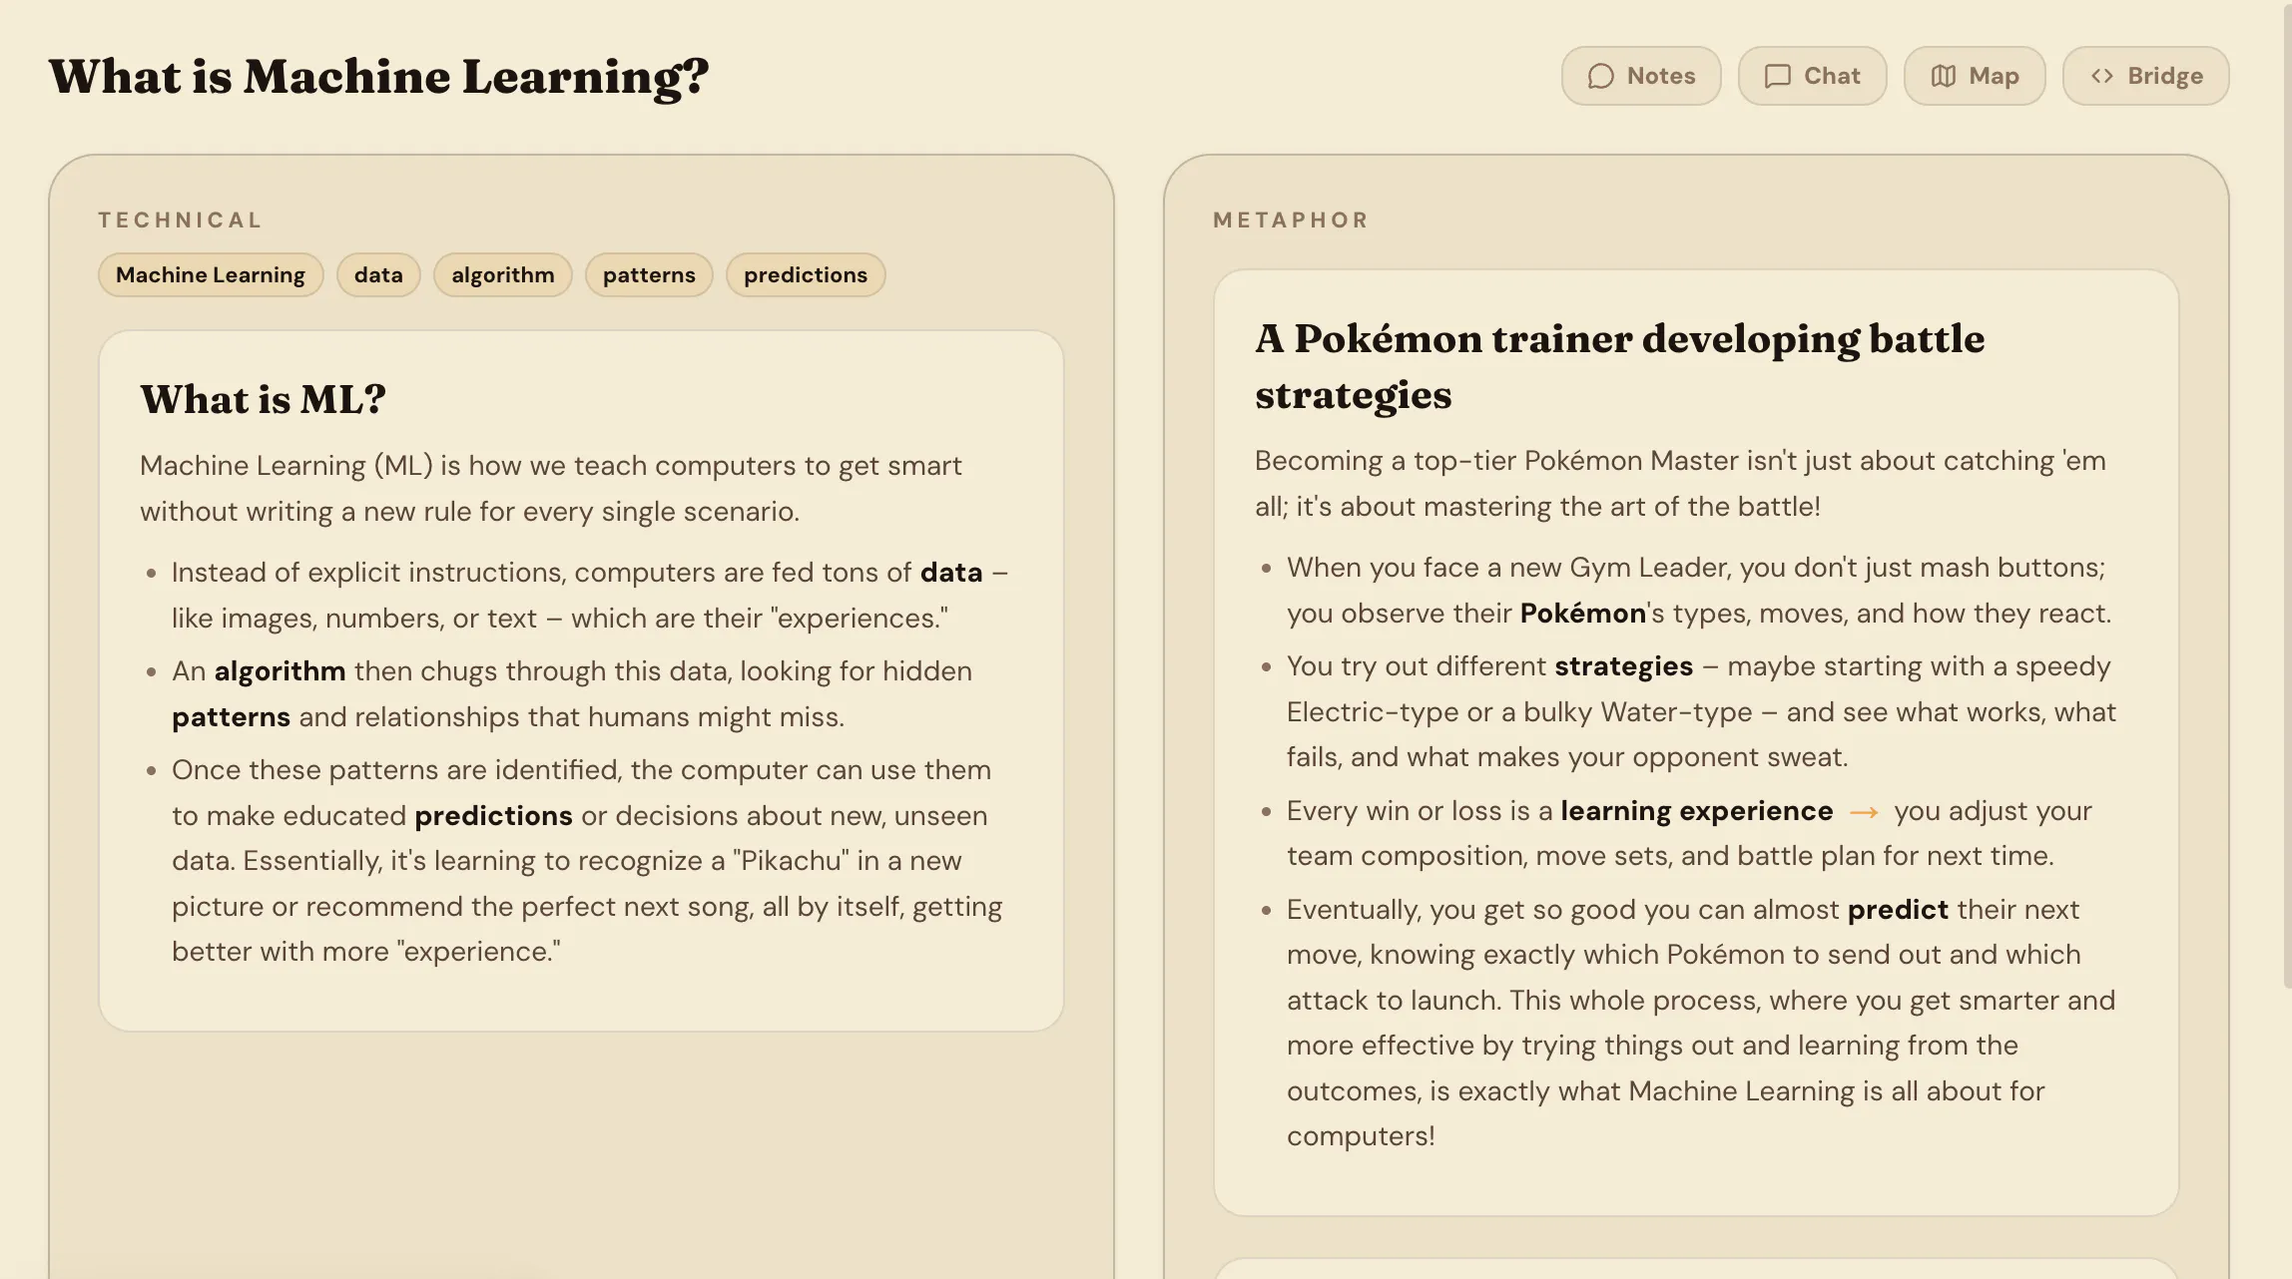Click the bold word predict in metaphor
Screen dimensions: 2292x1279
tap(1898, 910)
